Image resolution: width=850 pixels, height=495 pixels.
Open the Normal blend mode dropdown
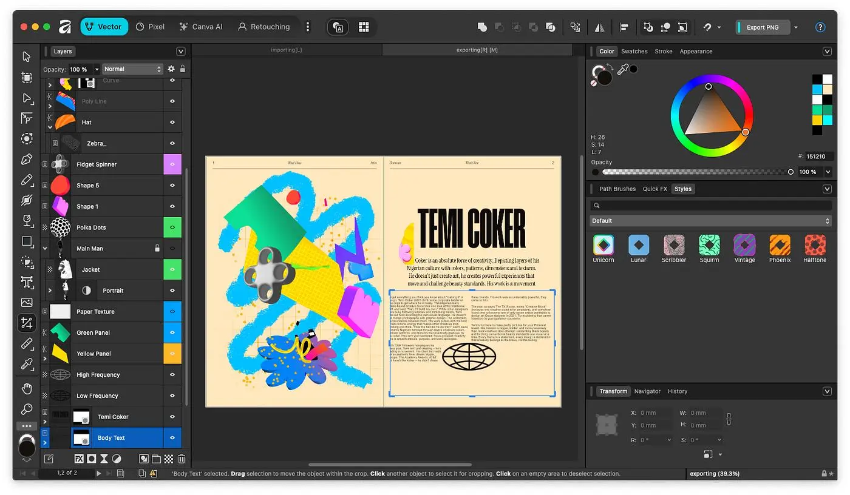132,69
